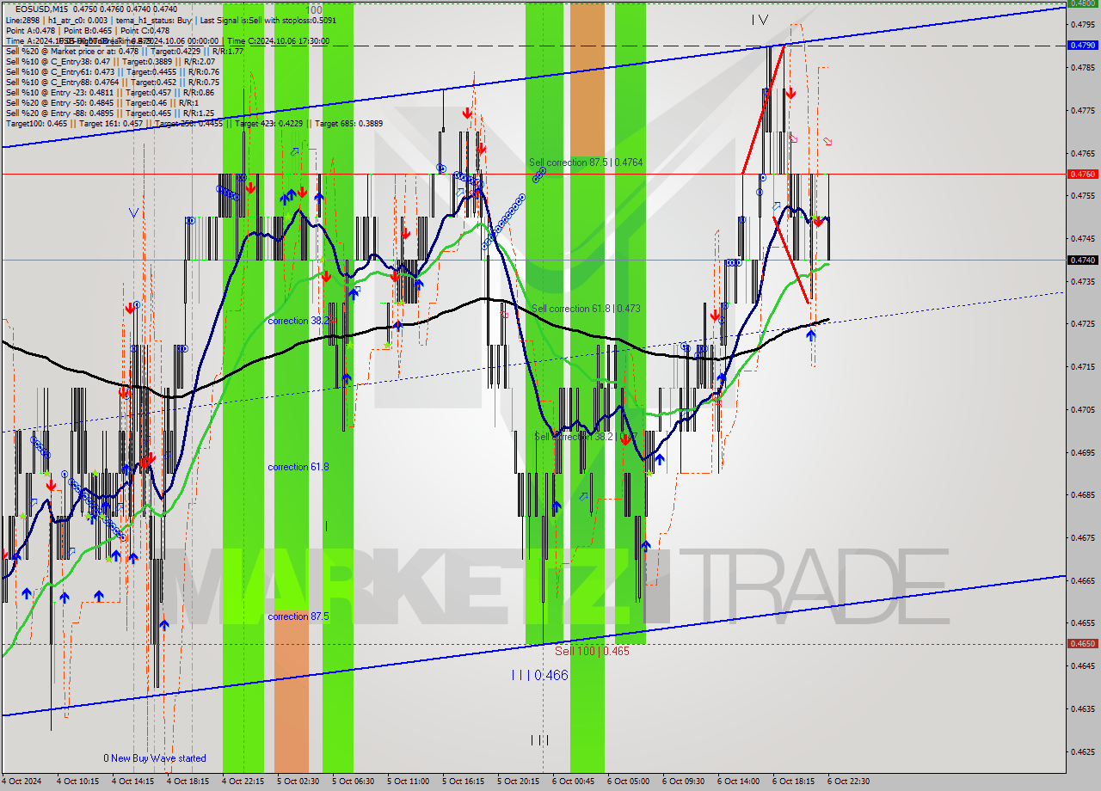Select the '6 Oct 18:15' time label
Screen dimensions: 1101x791
coord(794,782)
